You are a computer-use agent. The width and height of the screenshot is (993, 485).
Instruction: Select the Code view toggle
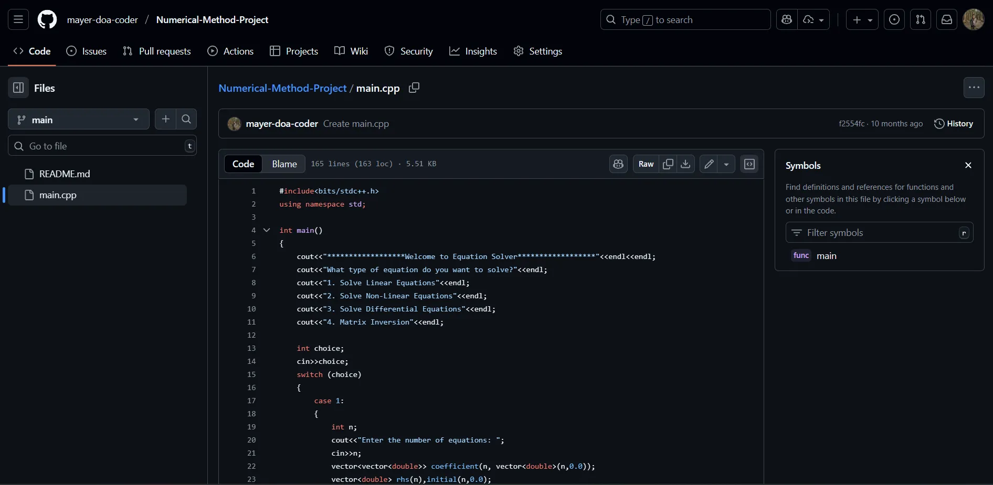(x=244, y=164)
